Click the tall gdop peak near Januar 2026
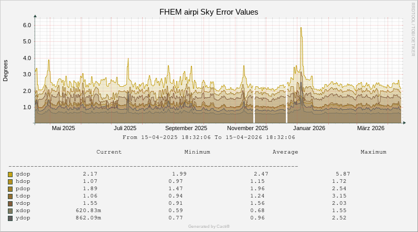The width and height of the screenshot is (418, 232). (x=301, y=31)
